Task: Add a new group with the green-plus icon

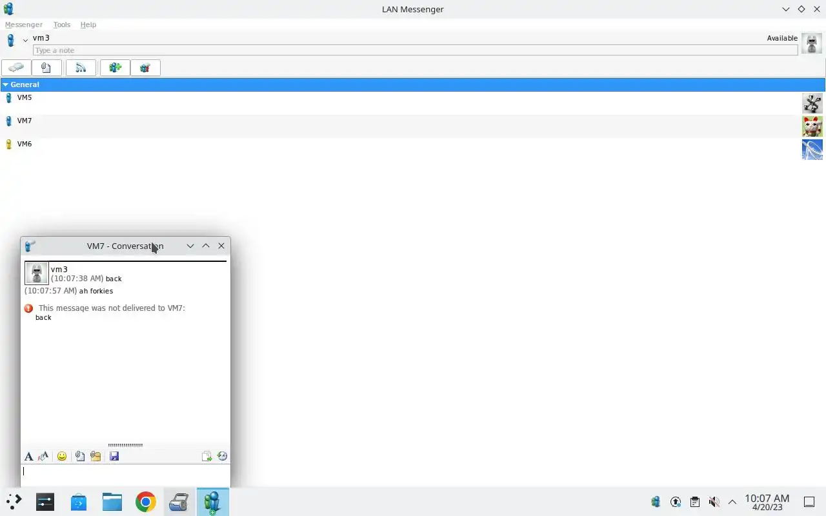Action: click(115, 68)
